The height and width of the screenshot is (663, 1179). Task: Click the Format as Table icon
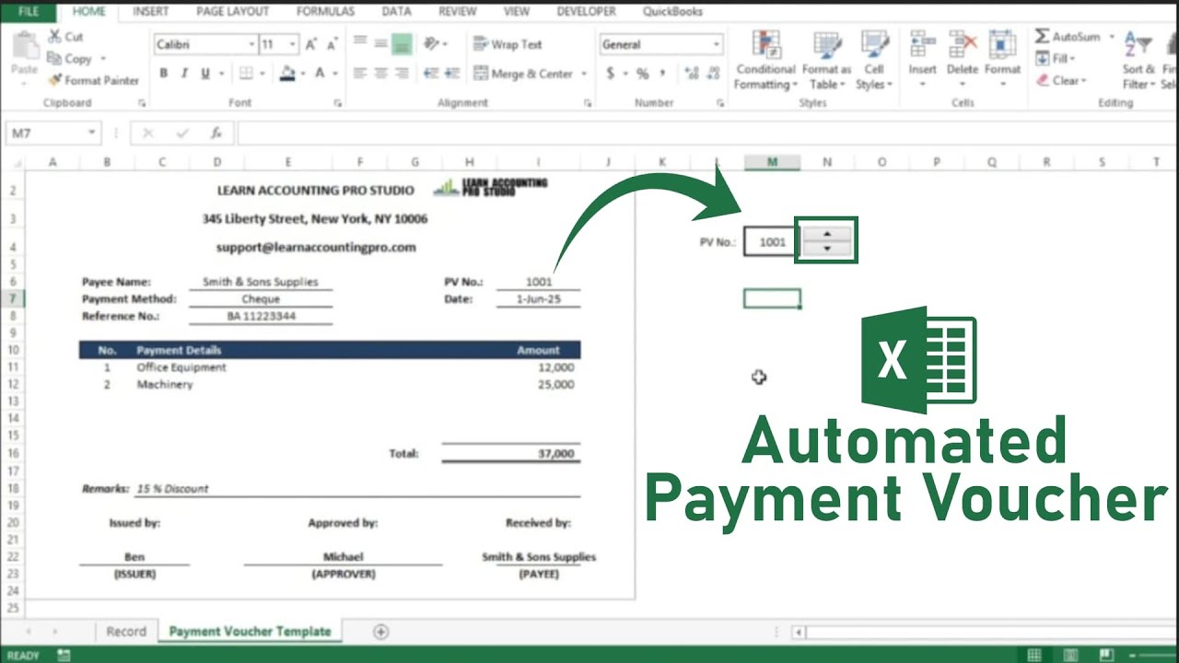(825, 44)
